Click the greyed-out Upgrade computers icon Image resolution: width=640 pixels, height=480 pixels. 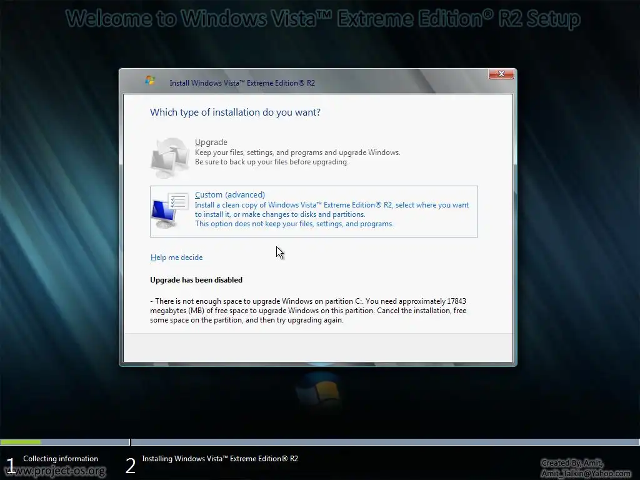[170, 157]
